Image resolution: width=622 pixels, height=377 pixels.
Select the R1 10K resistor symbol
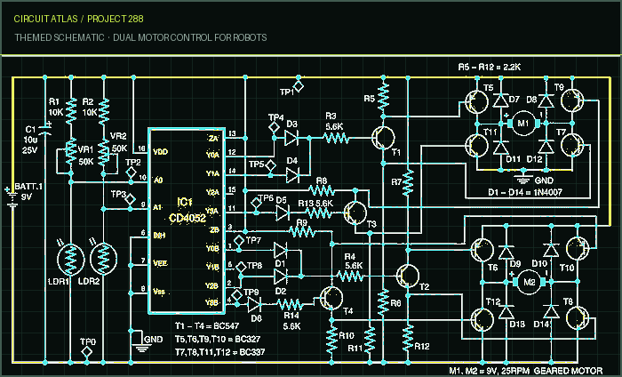click(x=71, y=111)
